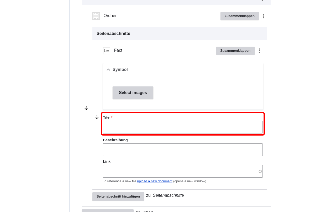Focus the Titel text field
This screenshot has height=212, width=336.
[x=183, y=127]
